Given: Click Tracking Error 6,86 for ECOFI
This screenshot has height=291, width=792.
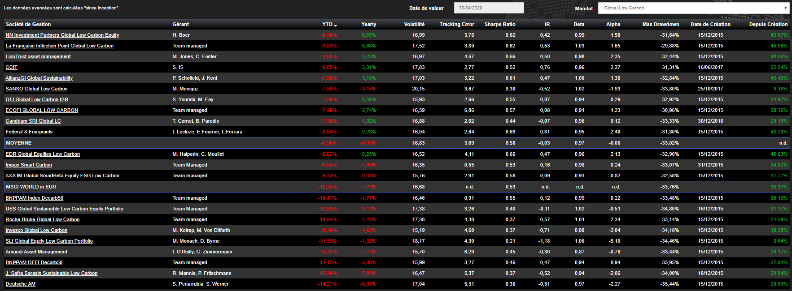Looking at the screenshot, I should click(x=469, y=110).
